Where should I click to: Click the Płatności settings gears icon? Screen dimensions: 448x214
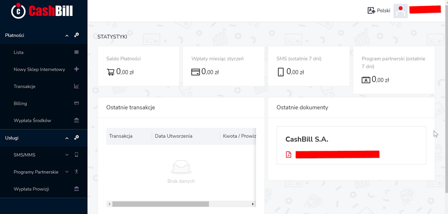[x=76, y=35]
